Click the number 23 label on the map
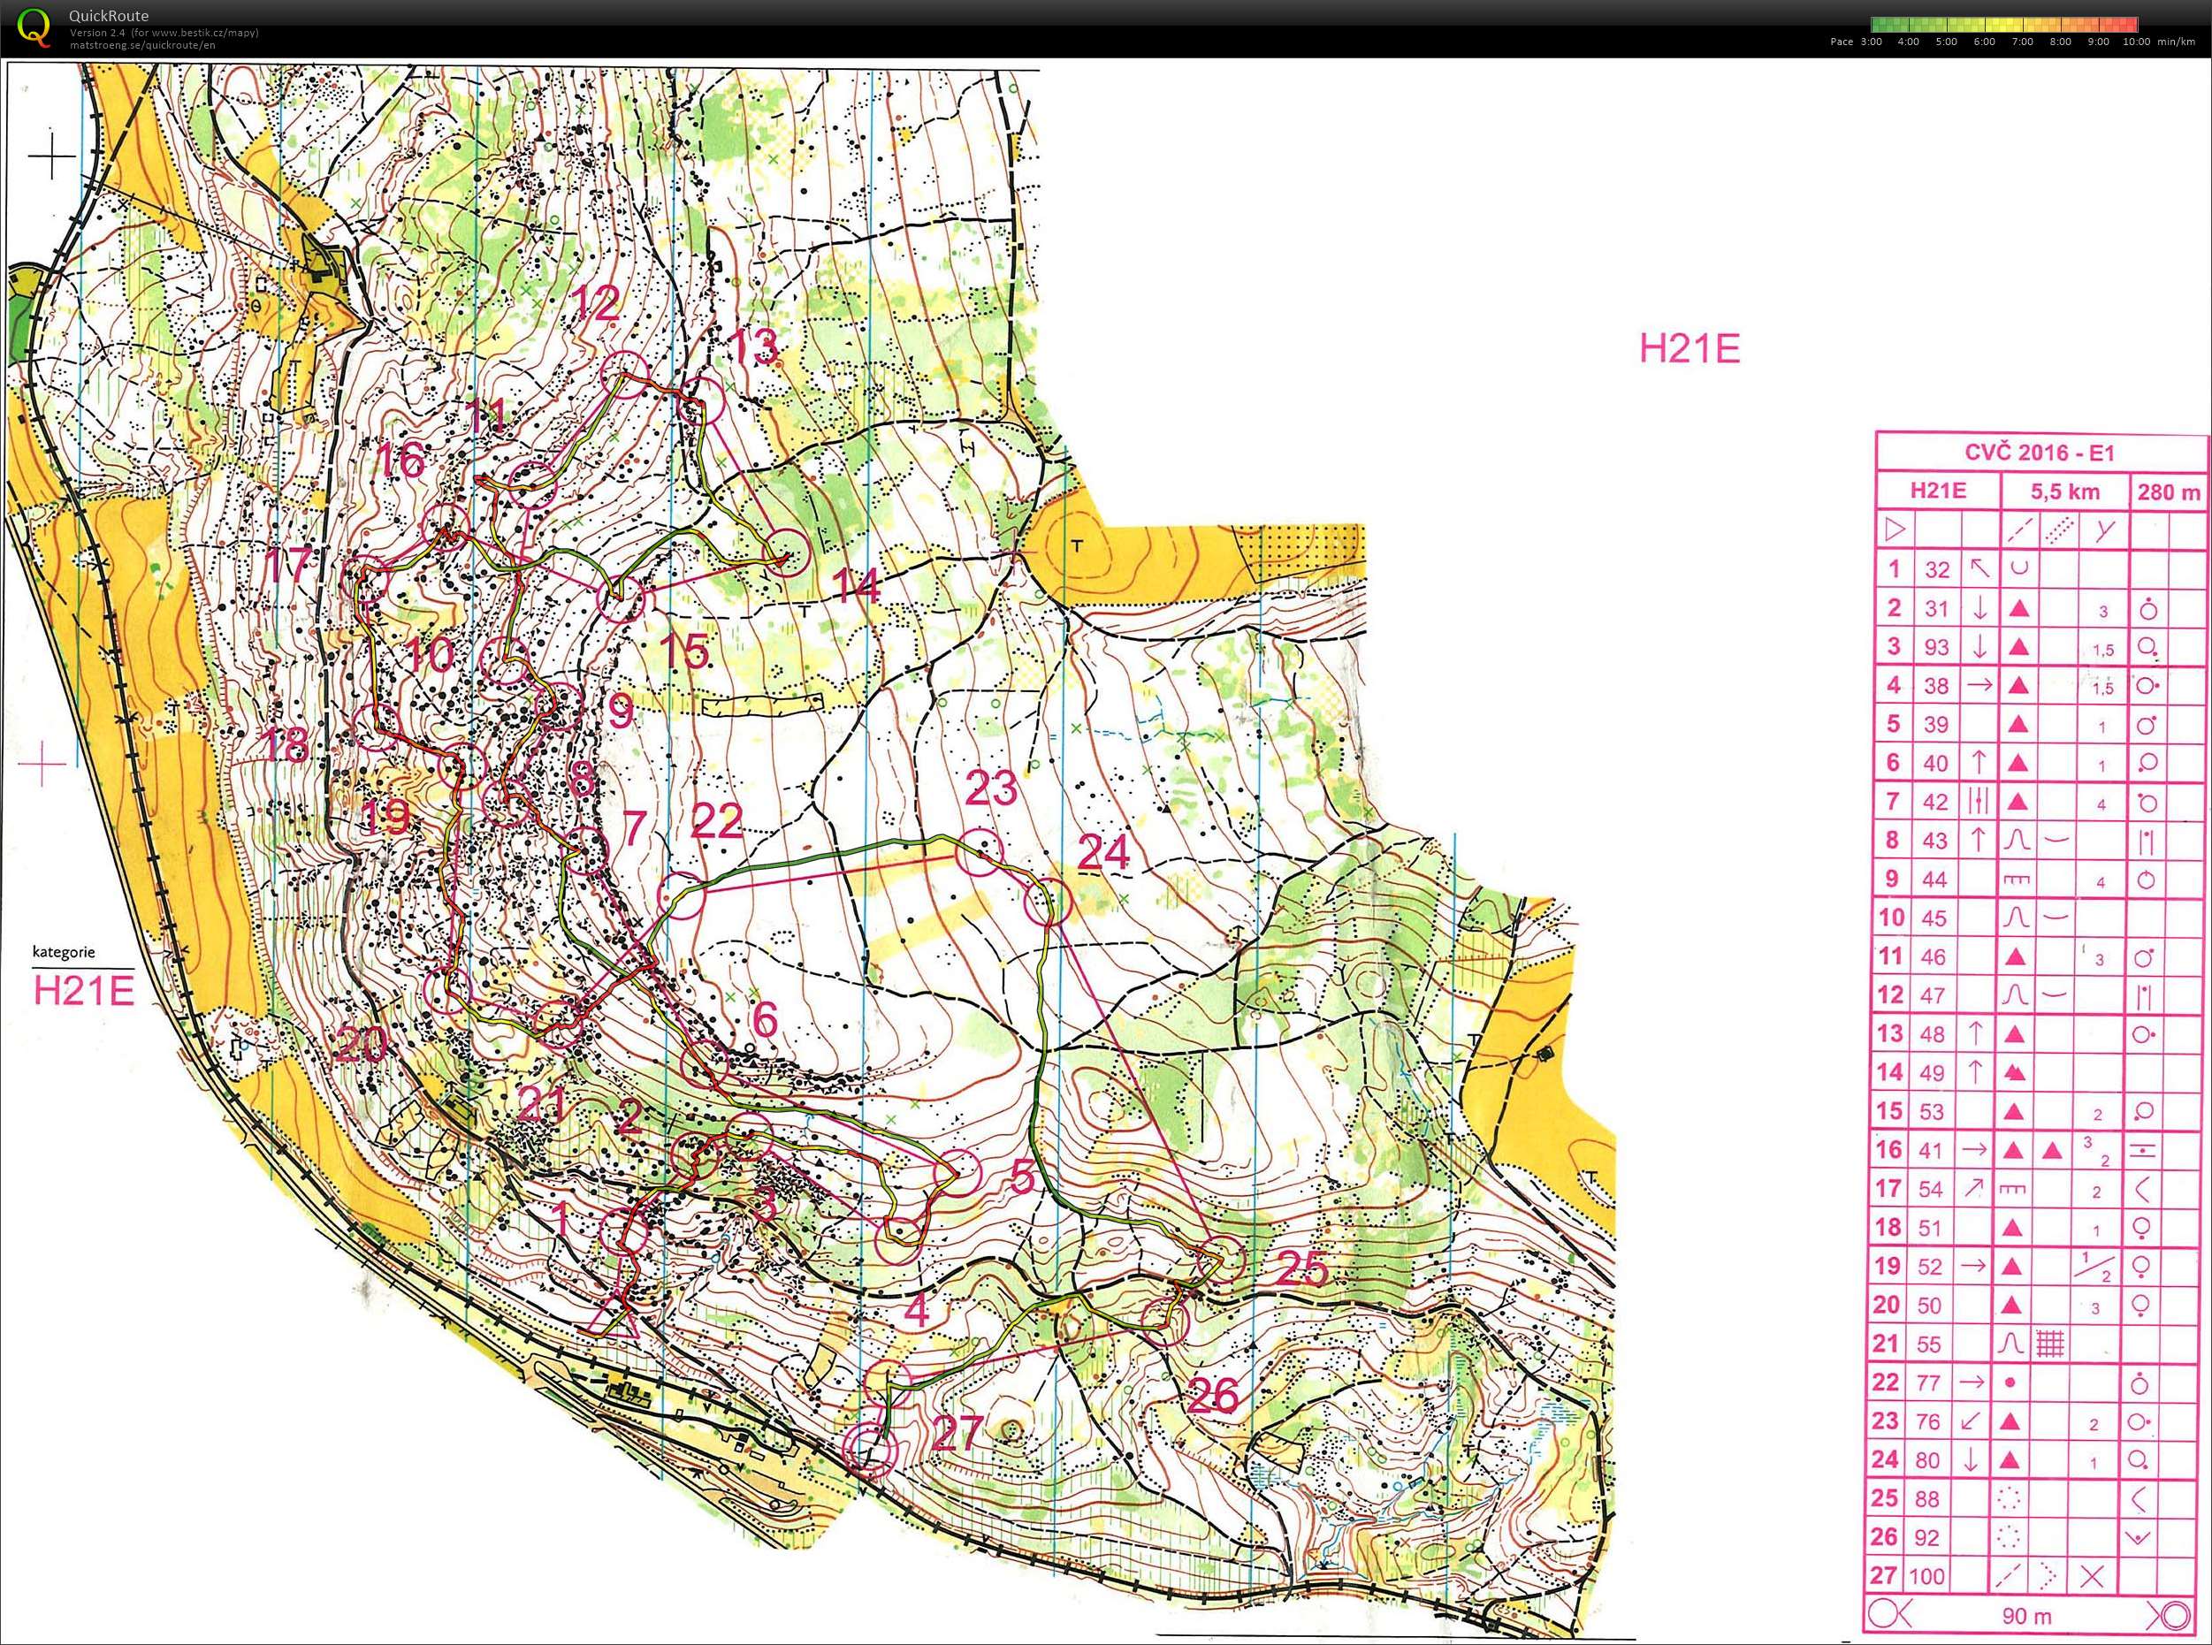Screen dimensions: 2212x1645 (992, 788)
